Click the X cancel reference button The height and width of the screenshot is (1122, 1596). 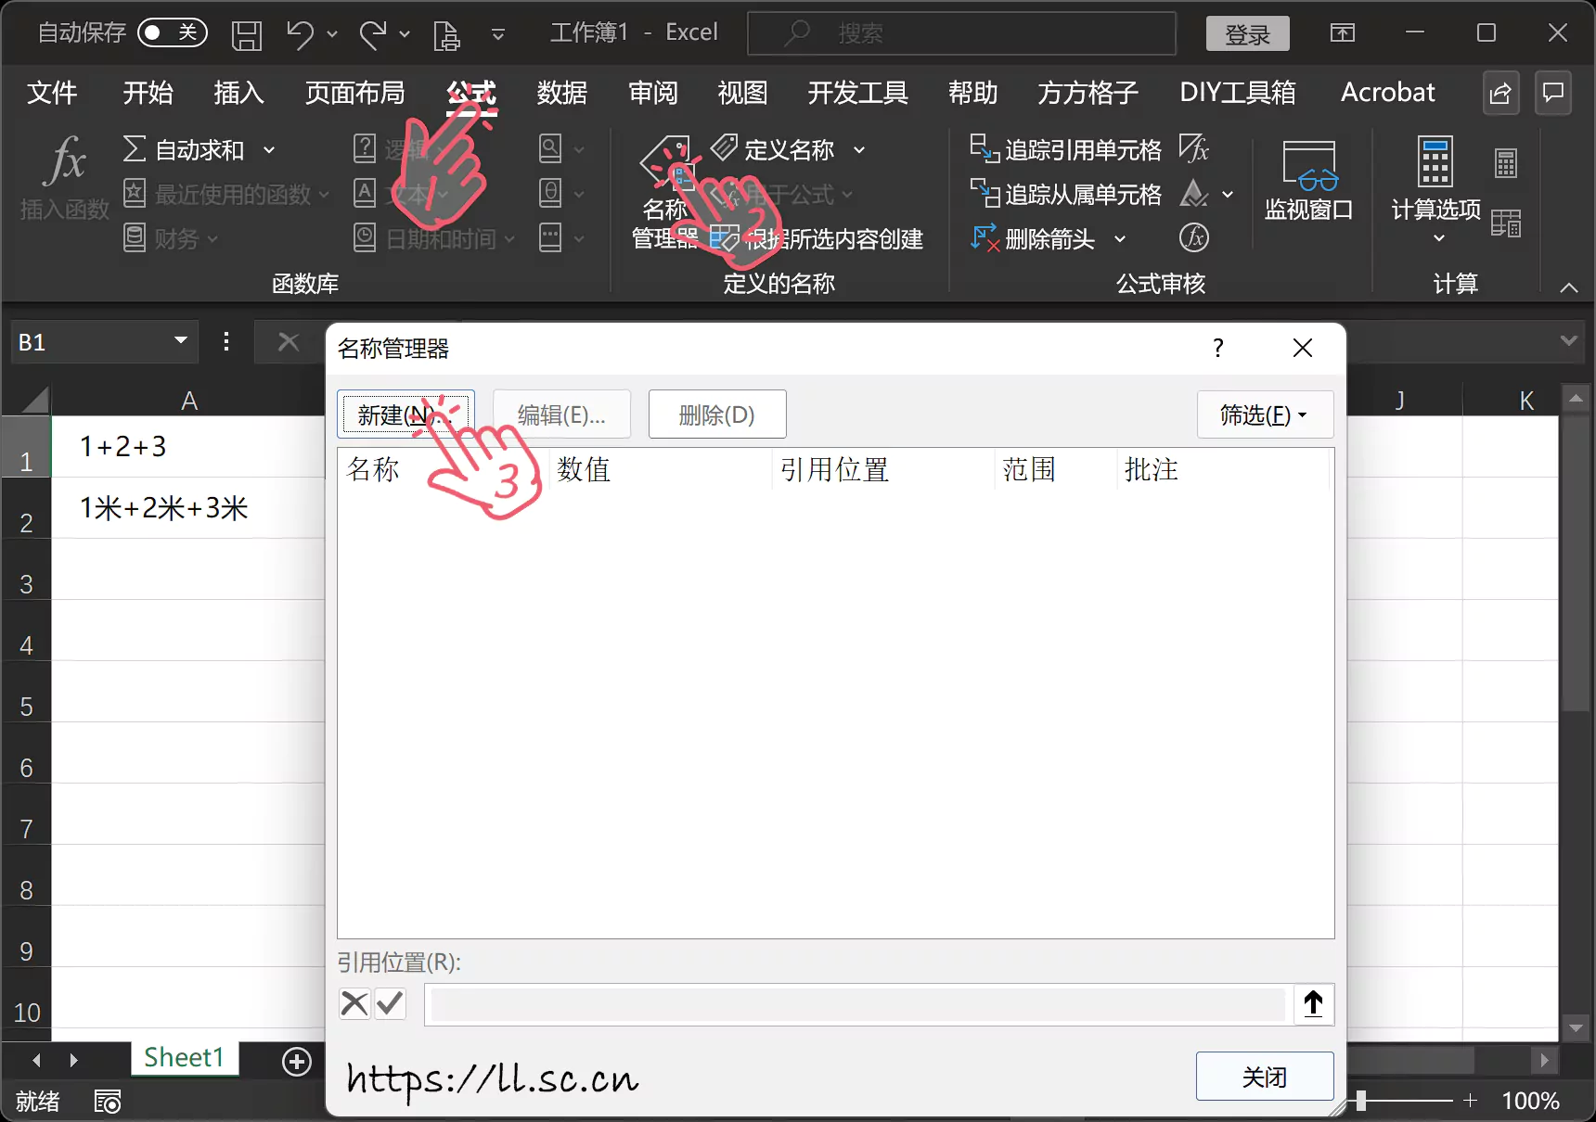pos(354,1003)
